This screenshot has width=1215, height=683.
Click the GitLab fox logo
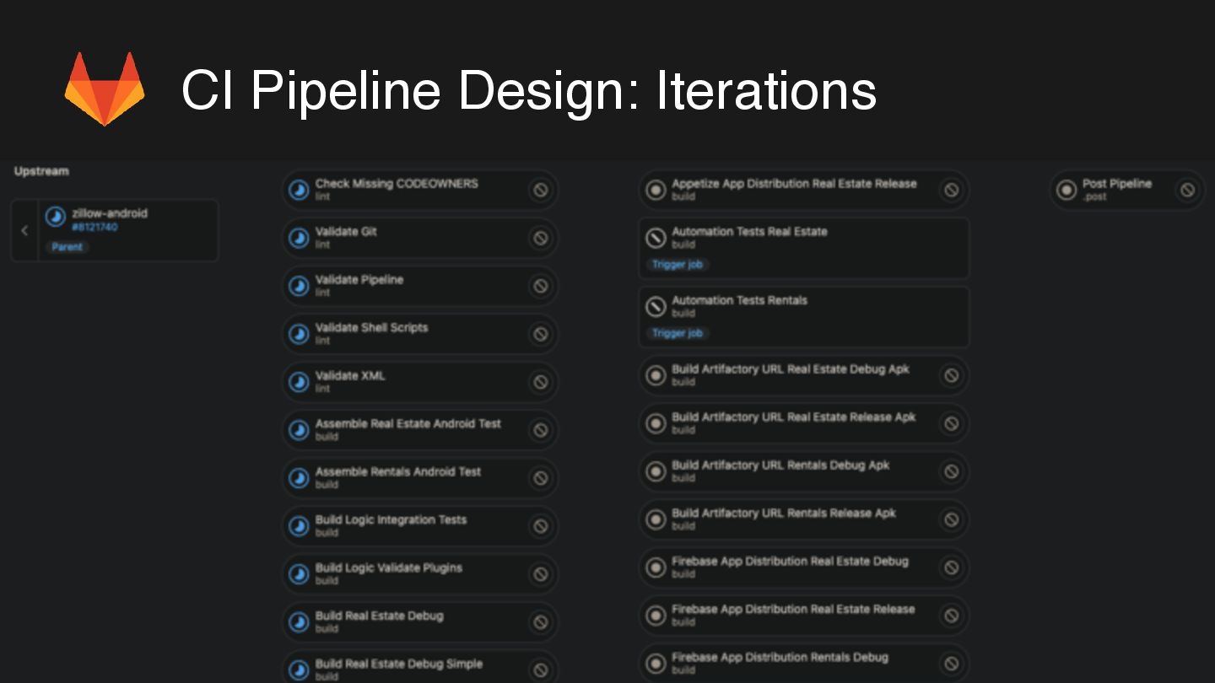(105, 89)
